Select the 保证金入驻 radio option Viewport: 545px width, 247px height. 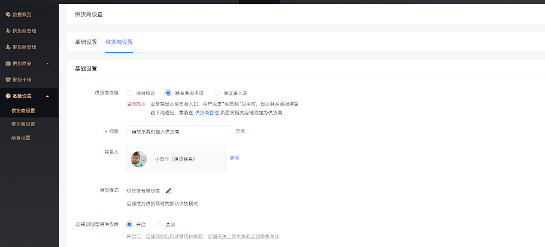point(217,93)
